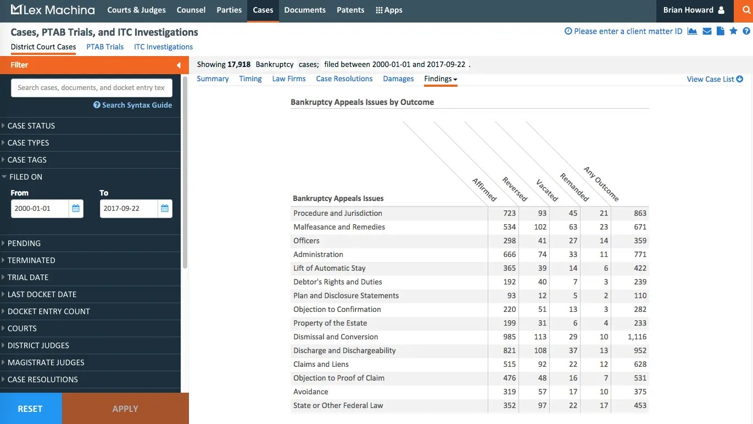Viewport: 753px width, 424px height.
Task: Open the help question mark icon
Action: coord(746,31)
